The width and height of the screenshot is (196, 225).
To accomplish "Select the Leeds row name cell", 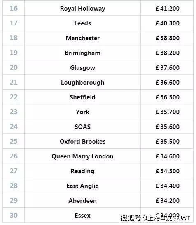I will (83, 23).
